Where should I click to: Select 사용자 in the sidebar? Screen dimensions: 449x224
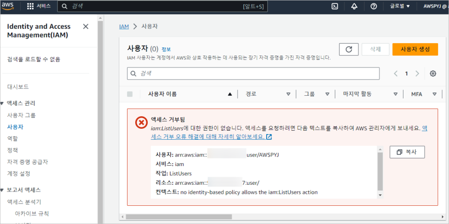pos(15,127)
